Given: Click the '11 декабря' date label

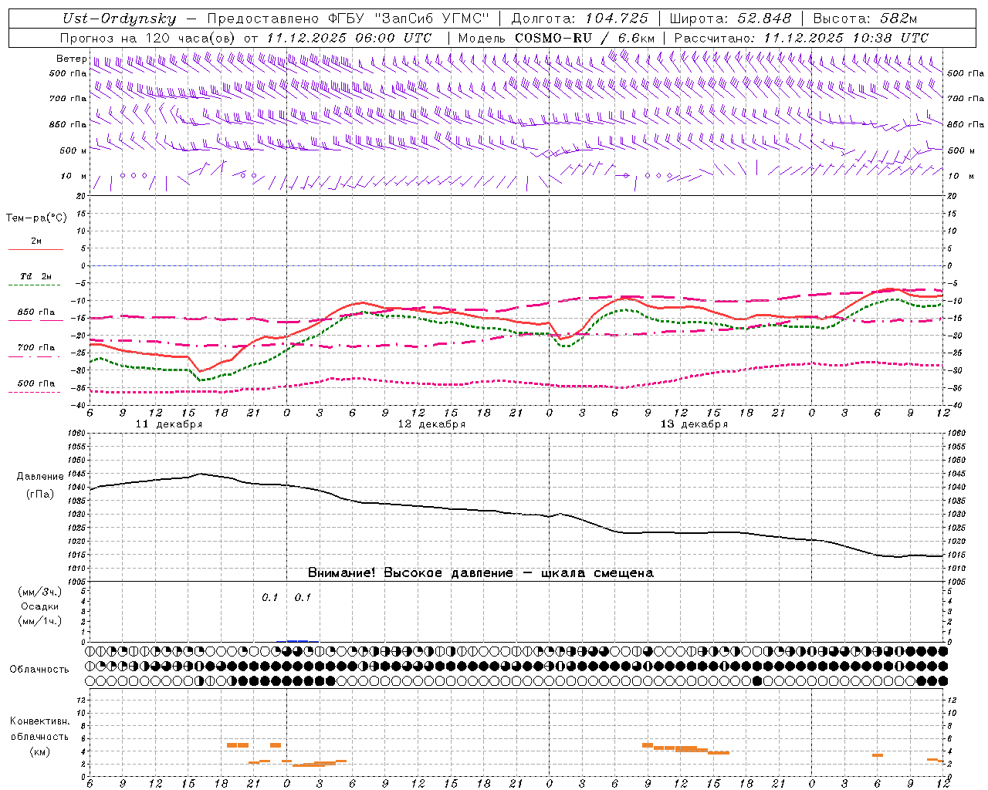Looking at the screenshot, I should click(169, 424).
